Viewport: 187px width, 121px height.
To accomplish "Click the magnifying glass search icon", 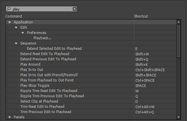I will (9, 9).
